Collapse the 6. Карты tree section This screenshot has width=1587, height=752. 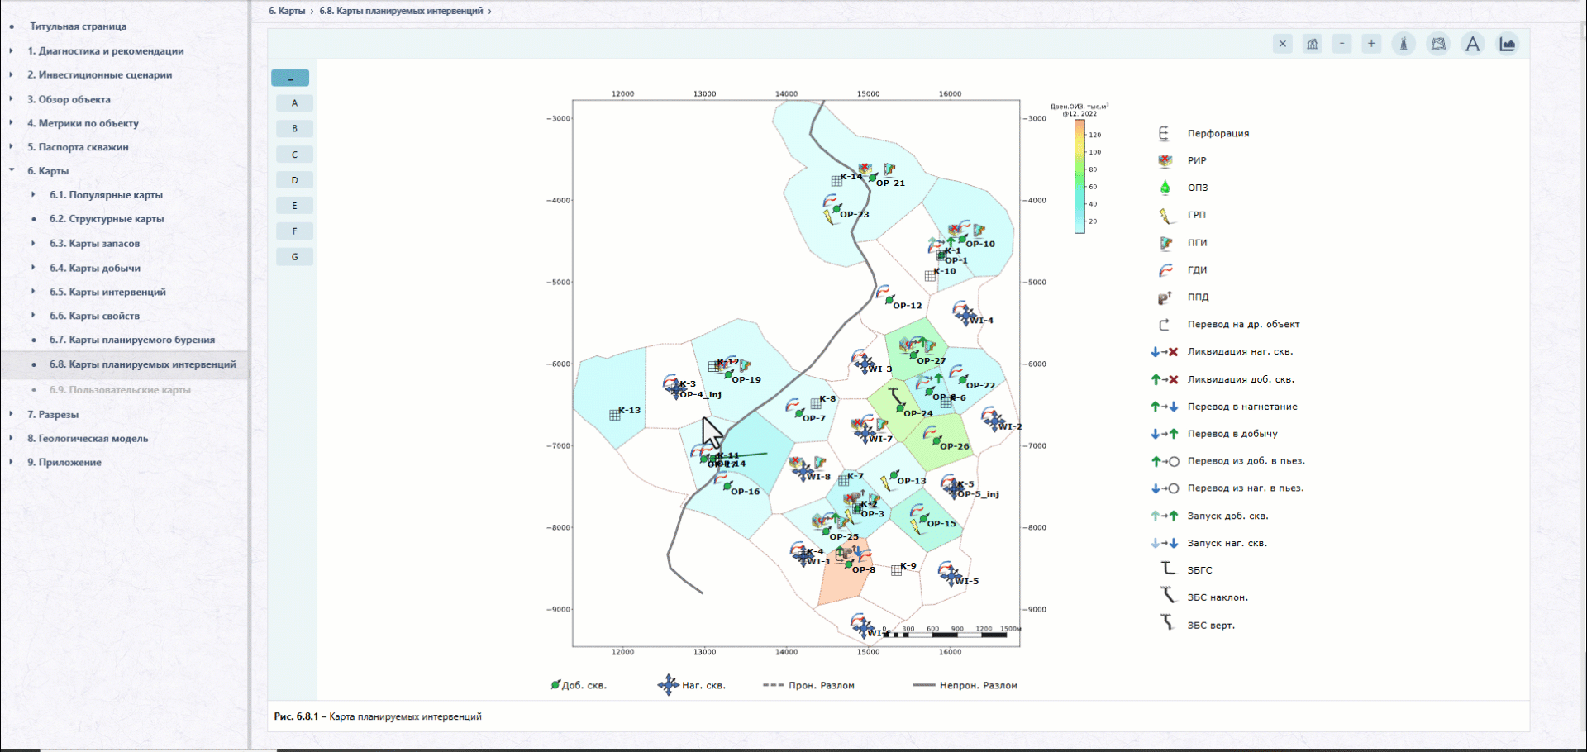12,171
